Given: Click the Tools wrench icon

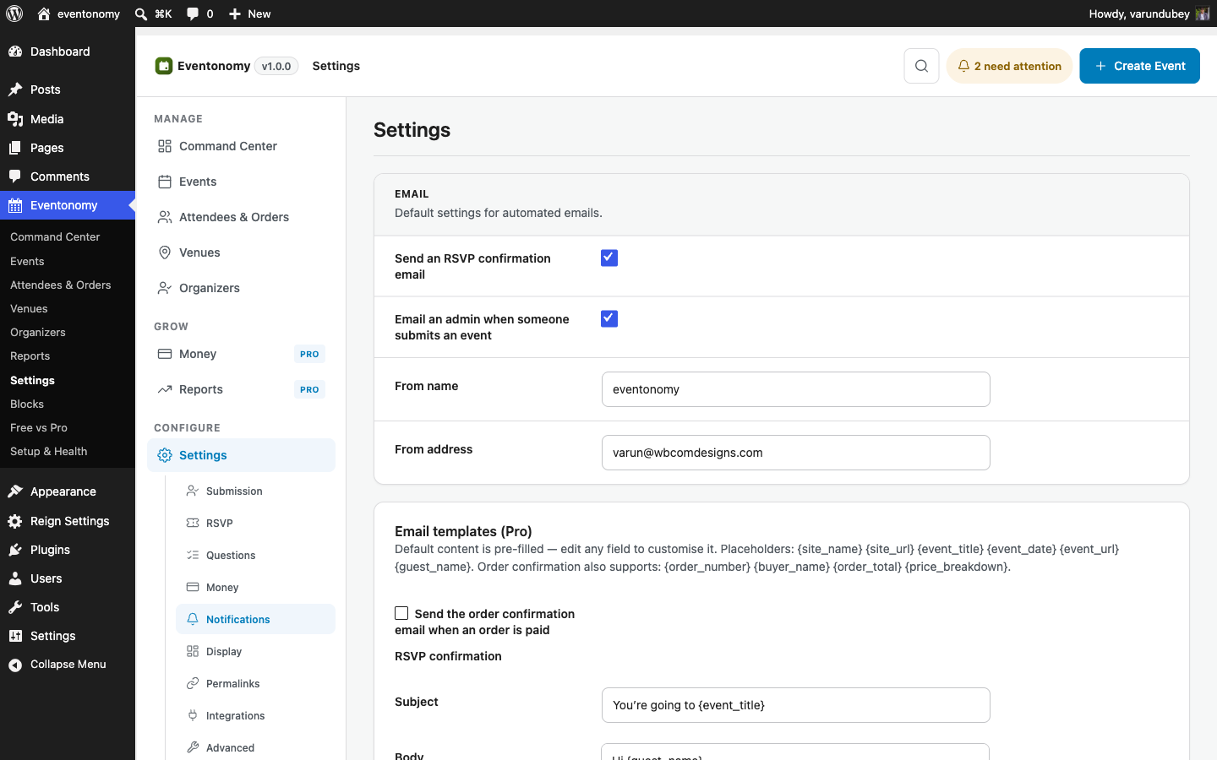Looking at the screenshot, I should (x=15, y=607).
